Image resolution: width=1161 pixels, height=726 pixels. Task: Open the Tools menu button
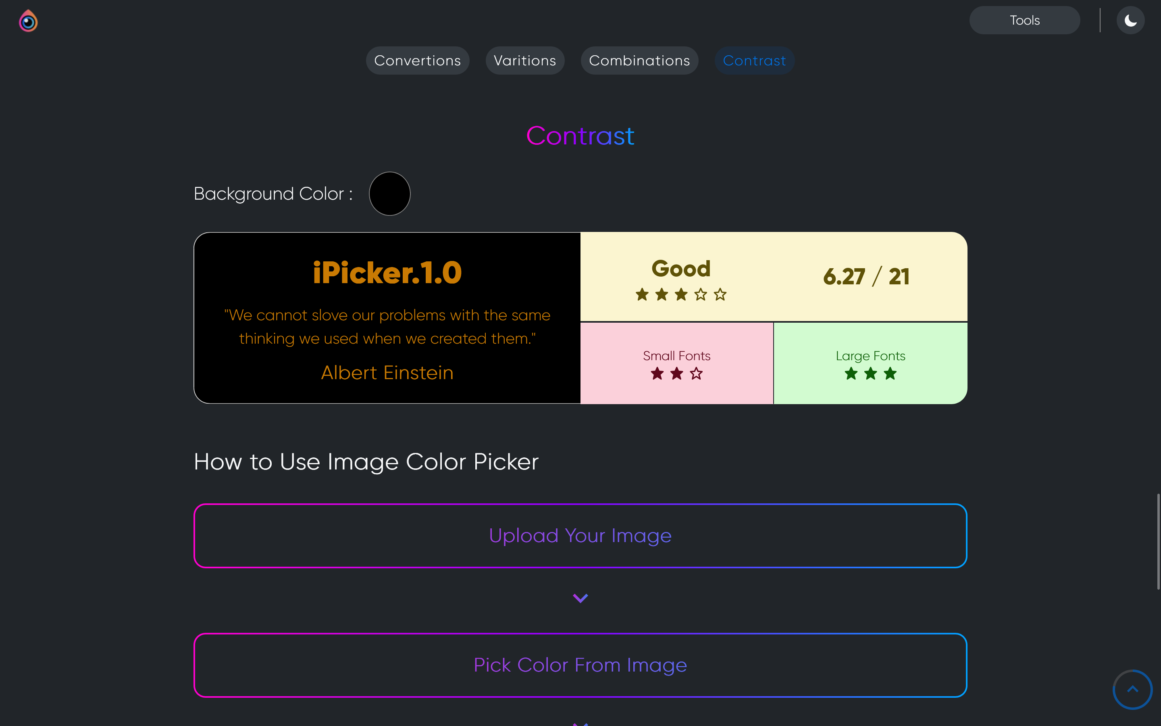coord(1024,20)
